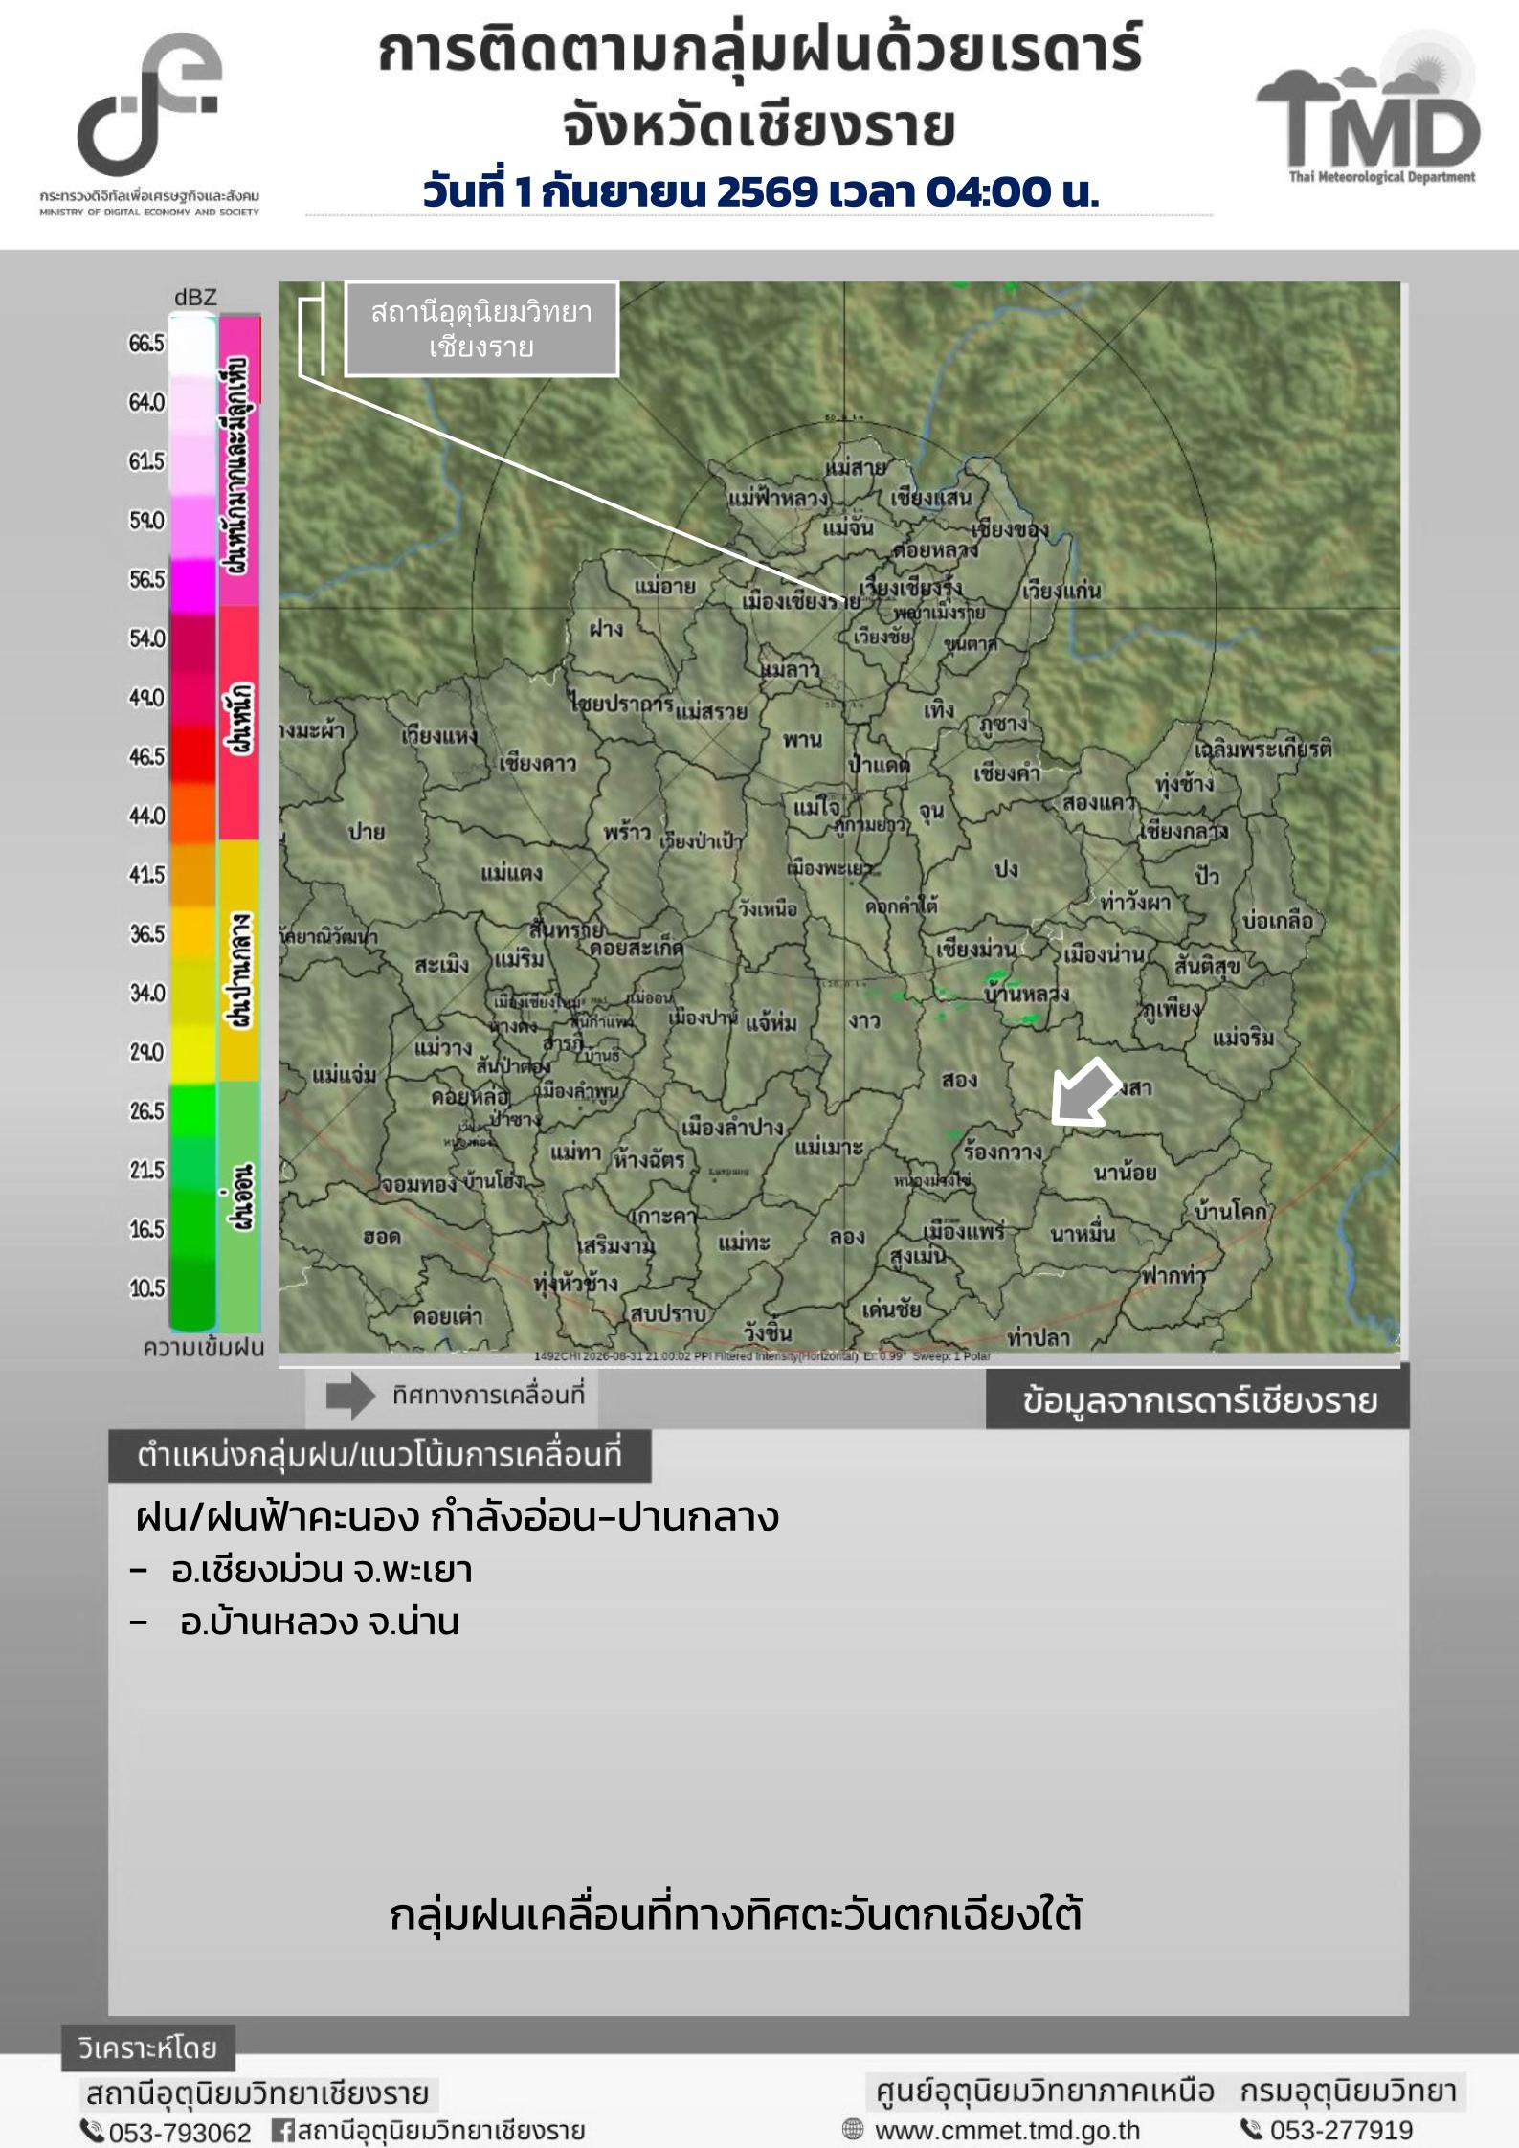This screenshot has width=1519, height=2148.
Task: Click the ปาย district label on map
Action: (367, 833)
